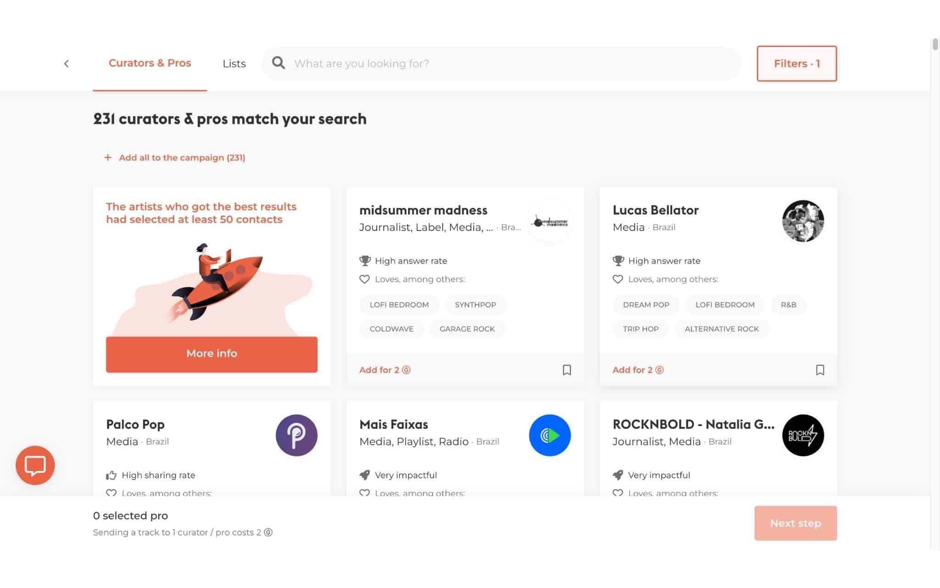The image size is (940, 588).
Task: Open the Filters panel
Action: click(x=797, y=63)
